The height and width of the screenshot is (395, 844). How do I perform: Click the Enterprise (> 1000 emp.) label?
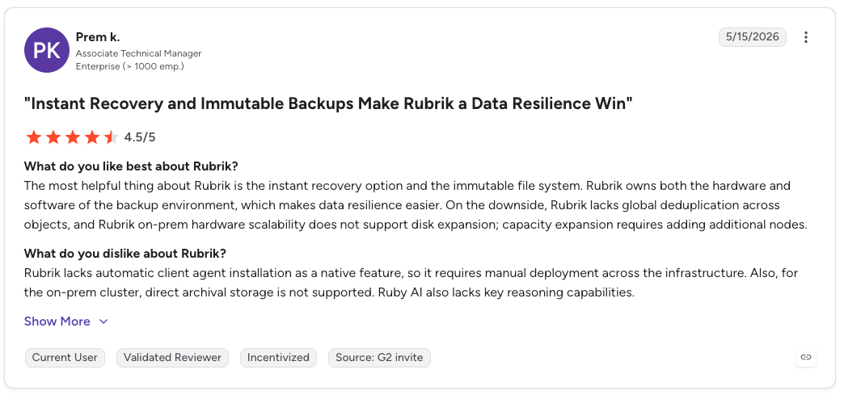tap(129, 66)
